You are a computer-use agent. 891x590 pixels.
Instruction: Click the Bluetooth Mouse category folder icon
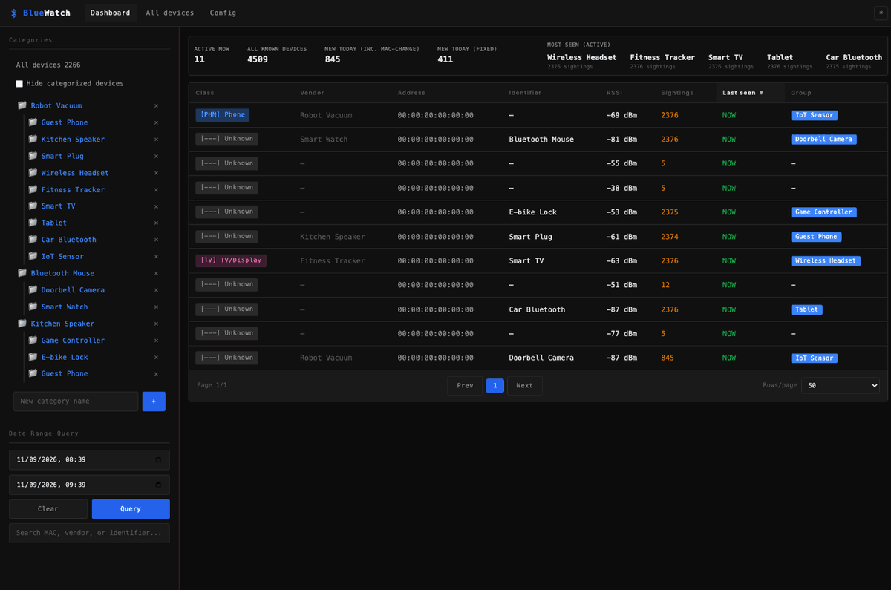22,273
